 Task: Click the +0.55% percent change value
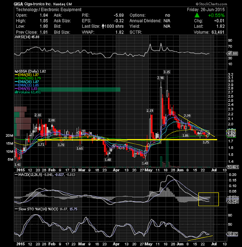point(216,15)
